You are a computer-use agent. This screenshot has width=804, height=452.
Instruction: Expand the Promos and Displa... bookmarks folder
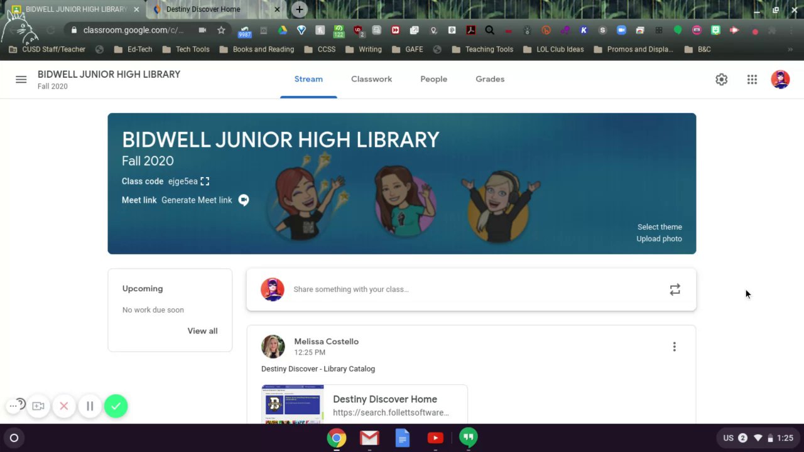tap(633, 49)
